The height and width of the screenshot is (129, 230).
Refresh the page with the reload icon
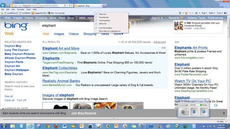[69, 6]
